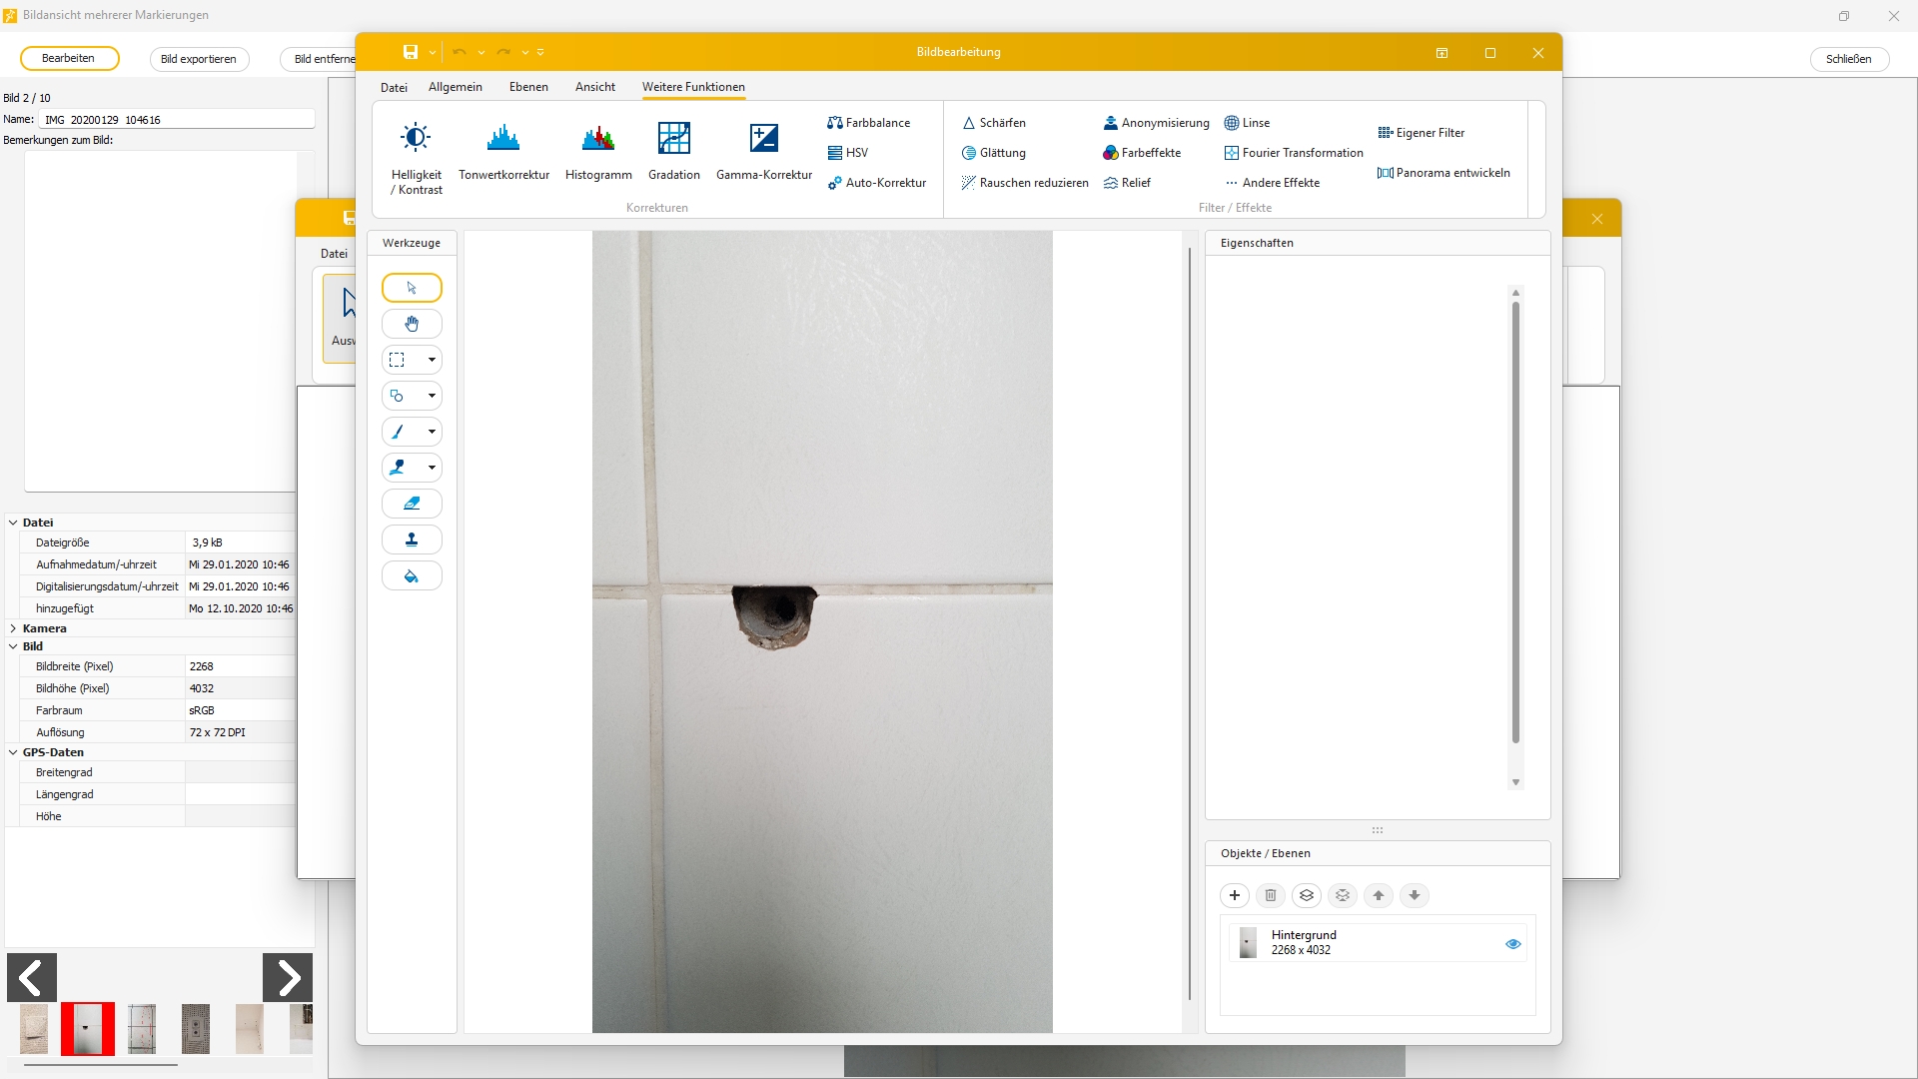Image resolution: width=1918 pixels, height=1079 pixels.
Task: Switch to the Ebenen ribbon tab
Action: point(528,87)
